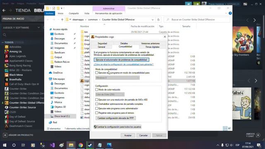Click the add product plus icon in Steam
This screenshot has height=149, width=265.
coord(5,135)
